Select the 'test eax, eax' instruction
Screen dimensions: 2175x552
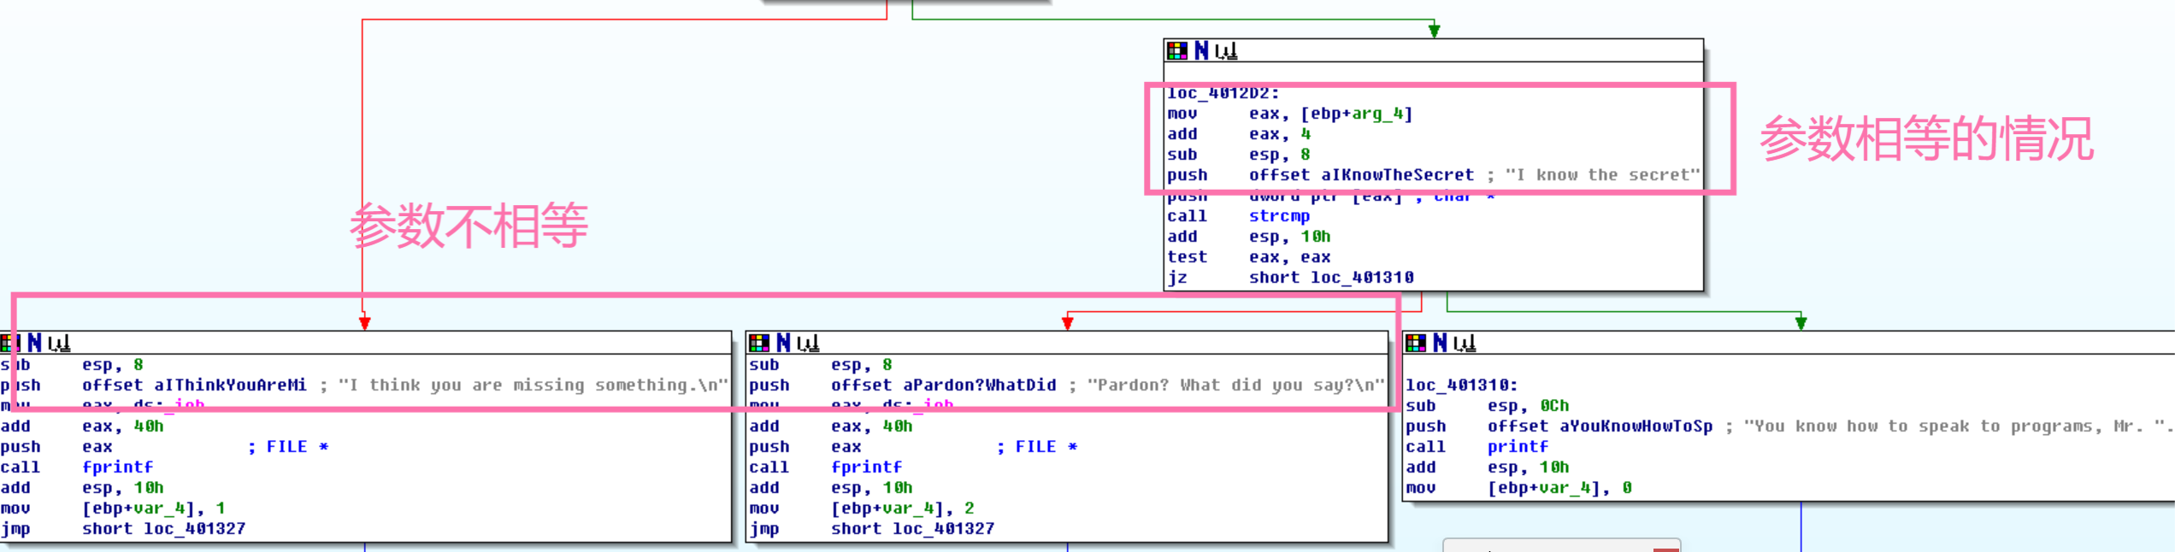coord(1249,257)
